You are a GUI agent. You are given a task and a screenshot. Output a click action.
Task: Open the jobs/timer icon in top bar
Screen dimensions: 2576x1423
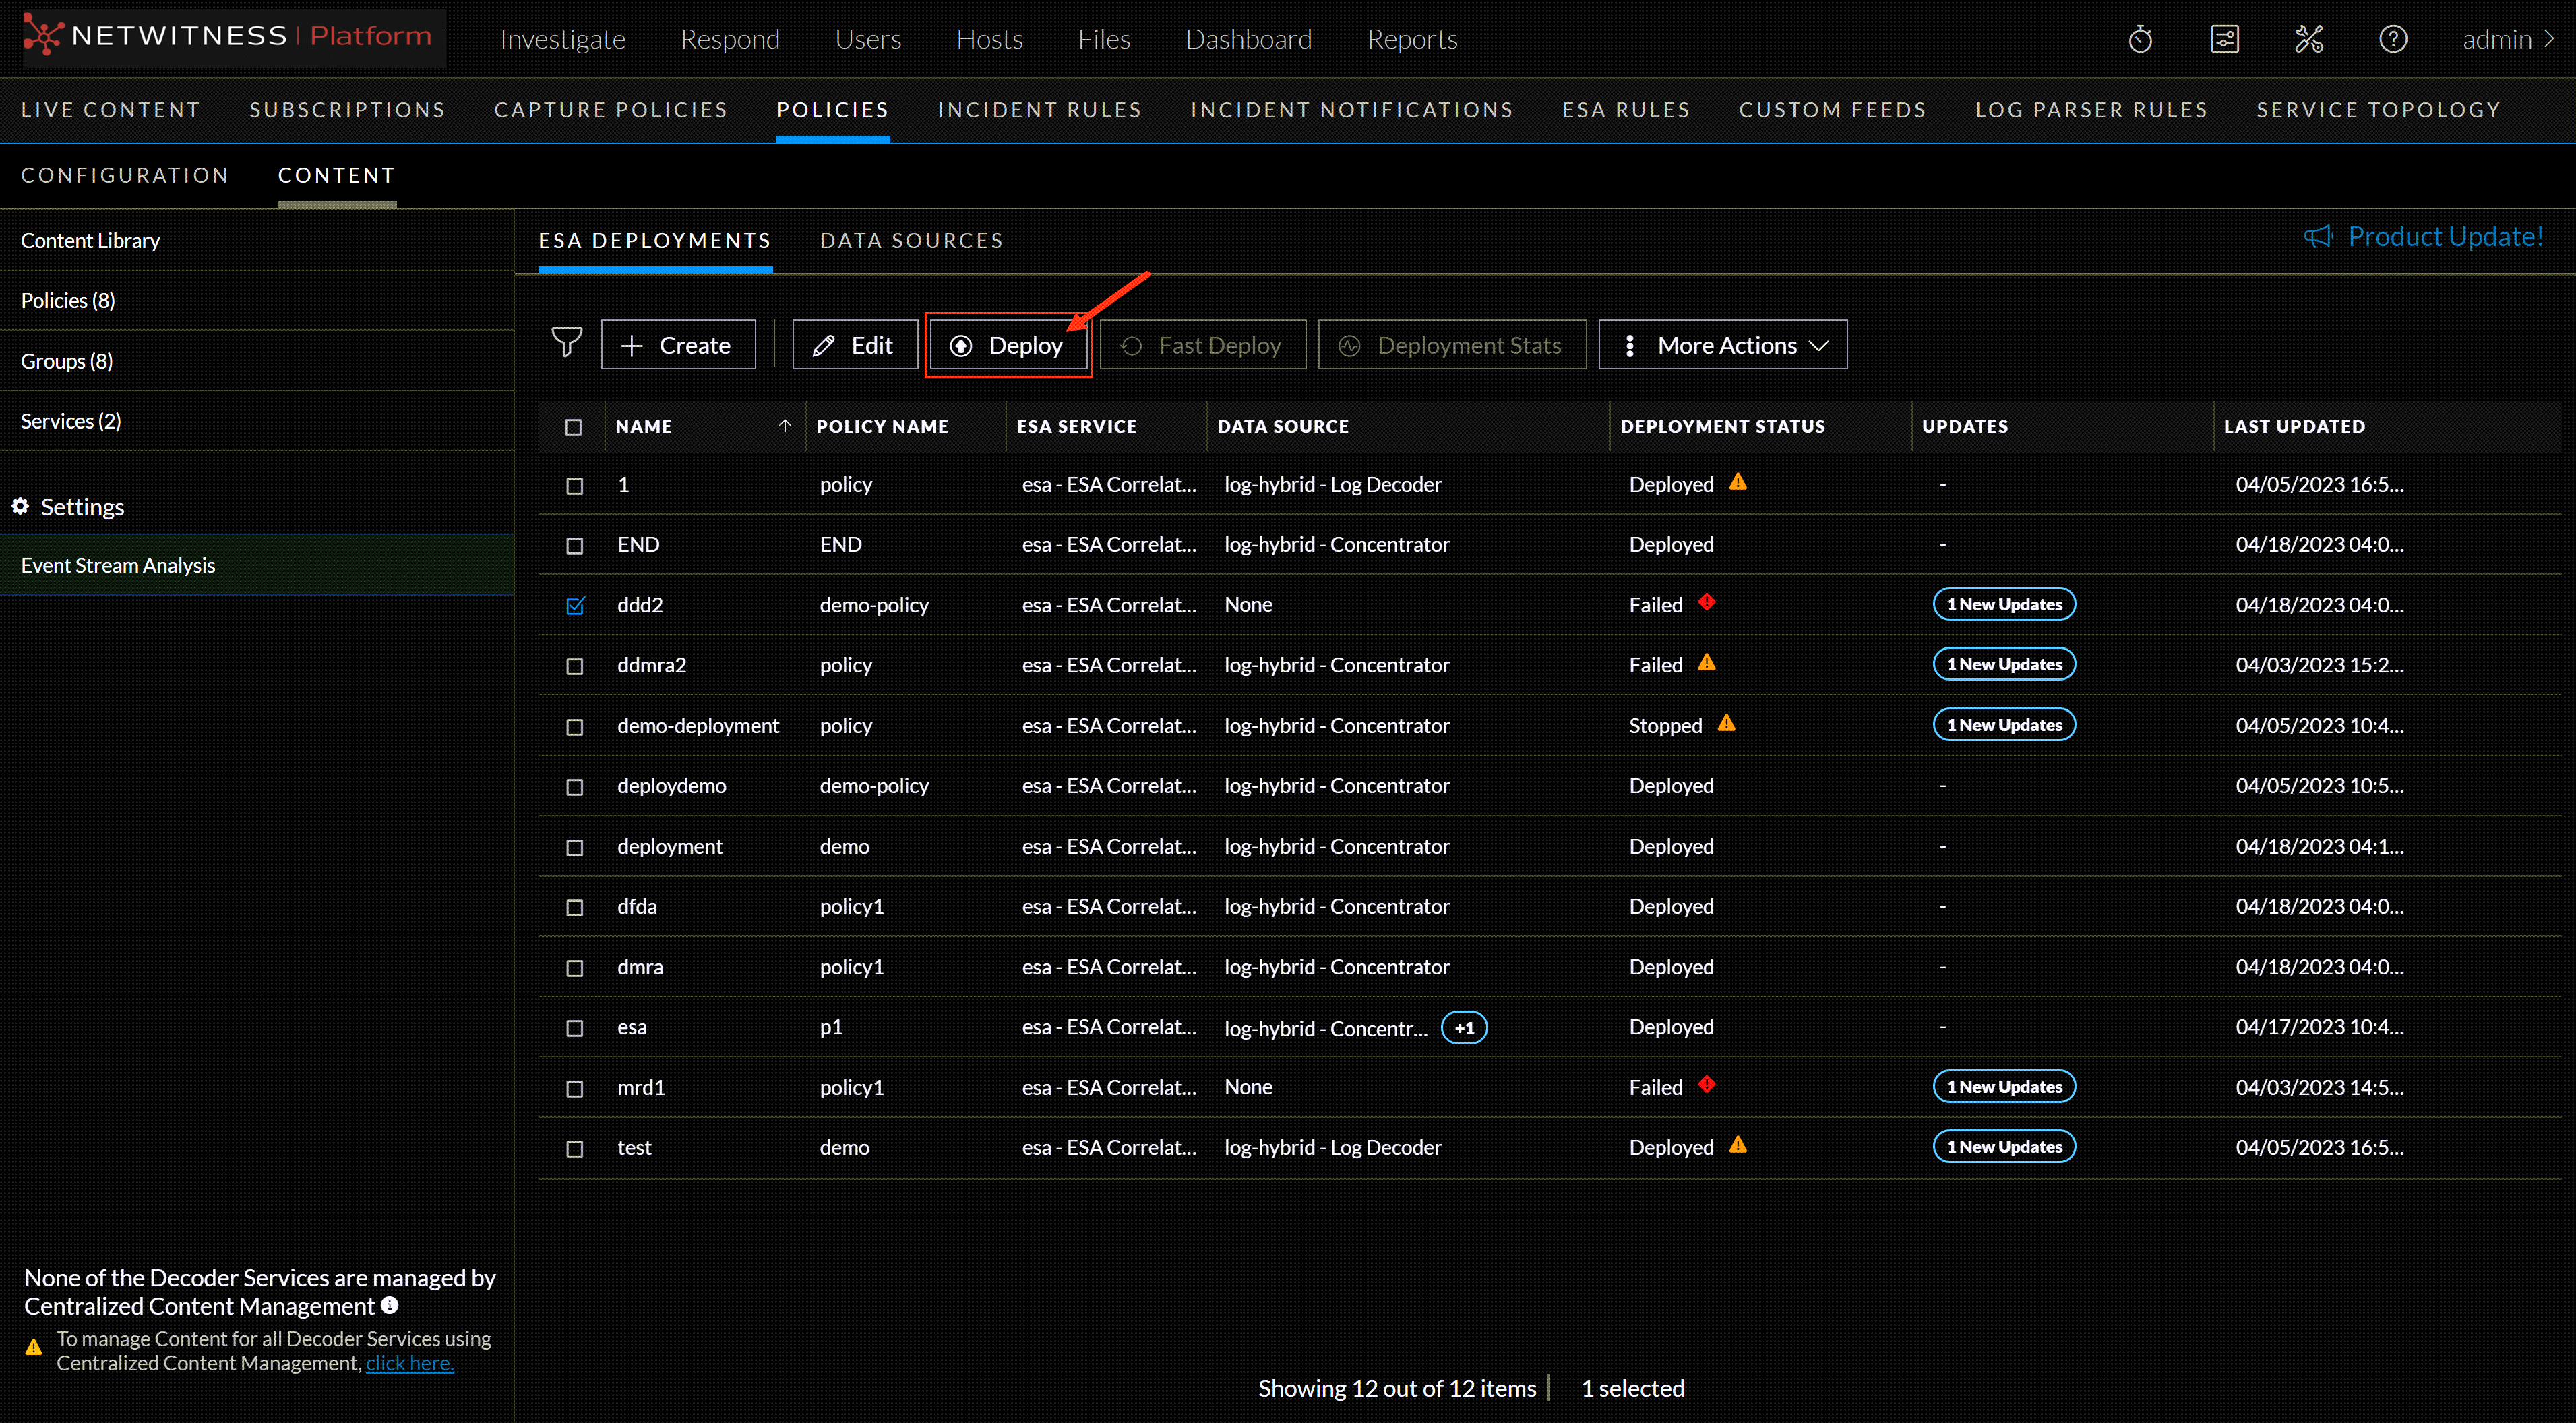[2140, 38]
